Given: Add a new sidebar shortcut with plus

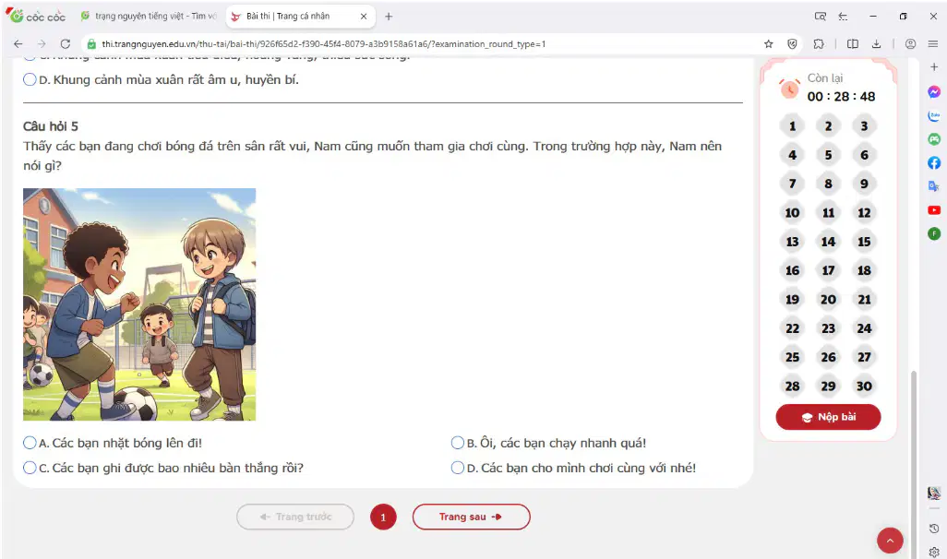Looking at the screenshot, I should coord(934,67).
